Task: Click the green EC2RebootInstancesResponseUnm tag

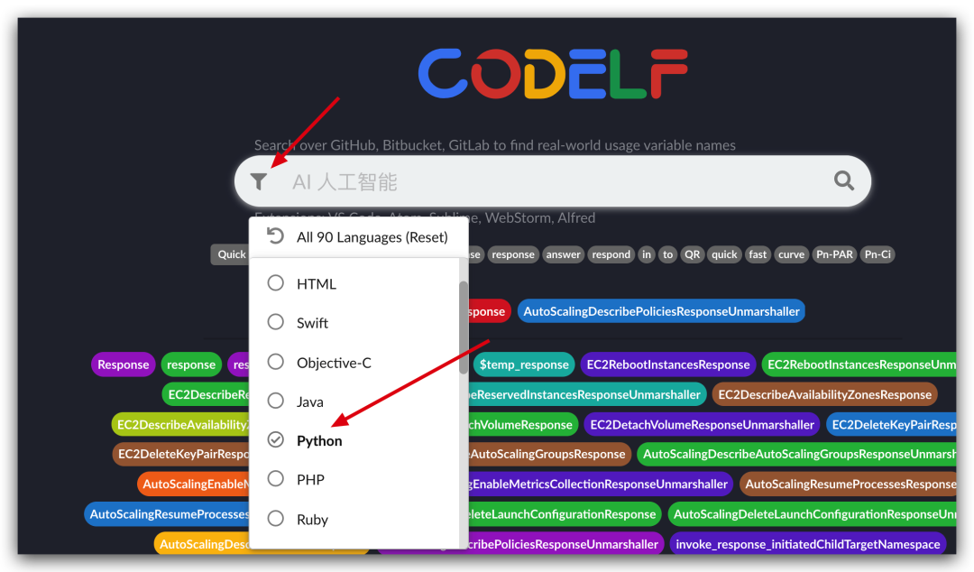Action: tap(859, 364)
